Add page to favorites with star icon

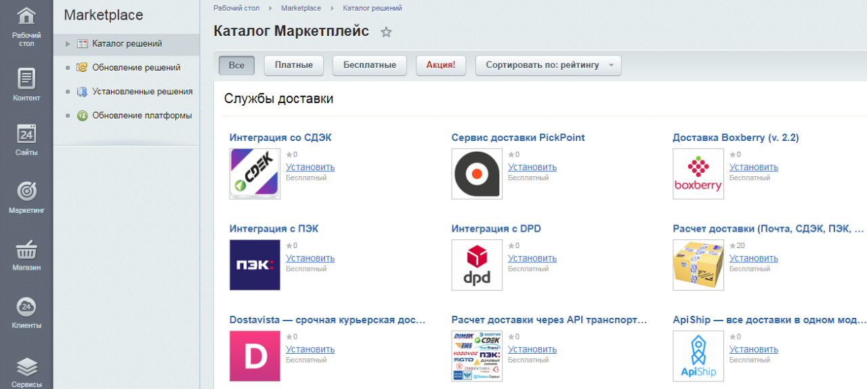point(386,32)
